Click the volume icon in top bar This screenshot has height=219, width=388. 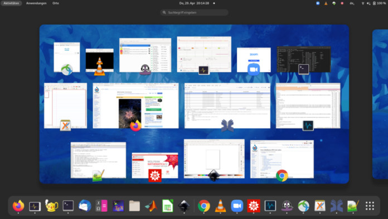coord(368,3)
